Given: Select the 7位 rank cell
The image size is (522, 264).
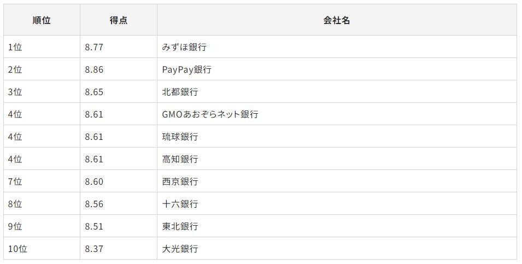Looking at the screenshot, I should click(x=15, y=181).
